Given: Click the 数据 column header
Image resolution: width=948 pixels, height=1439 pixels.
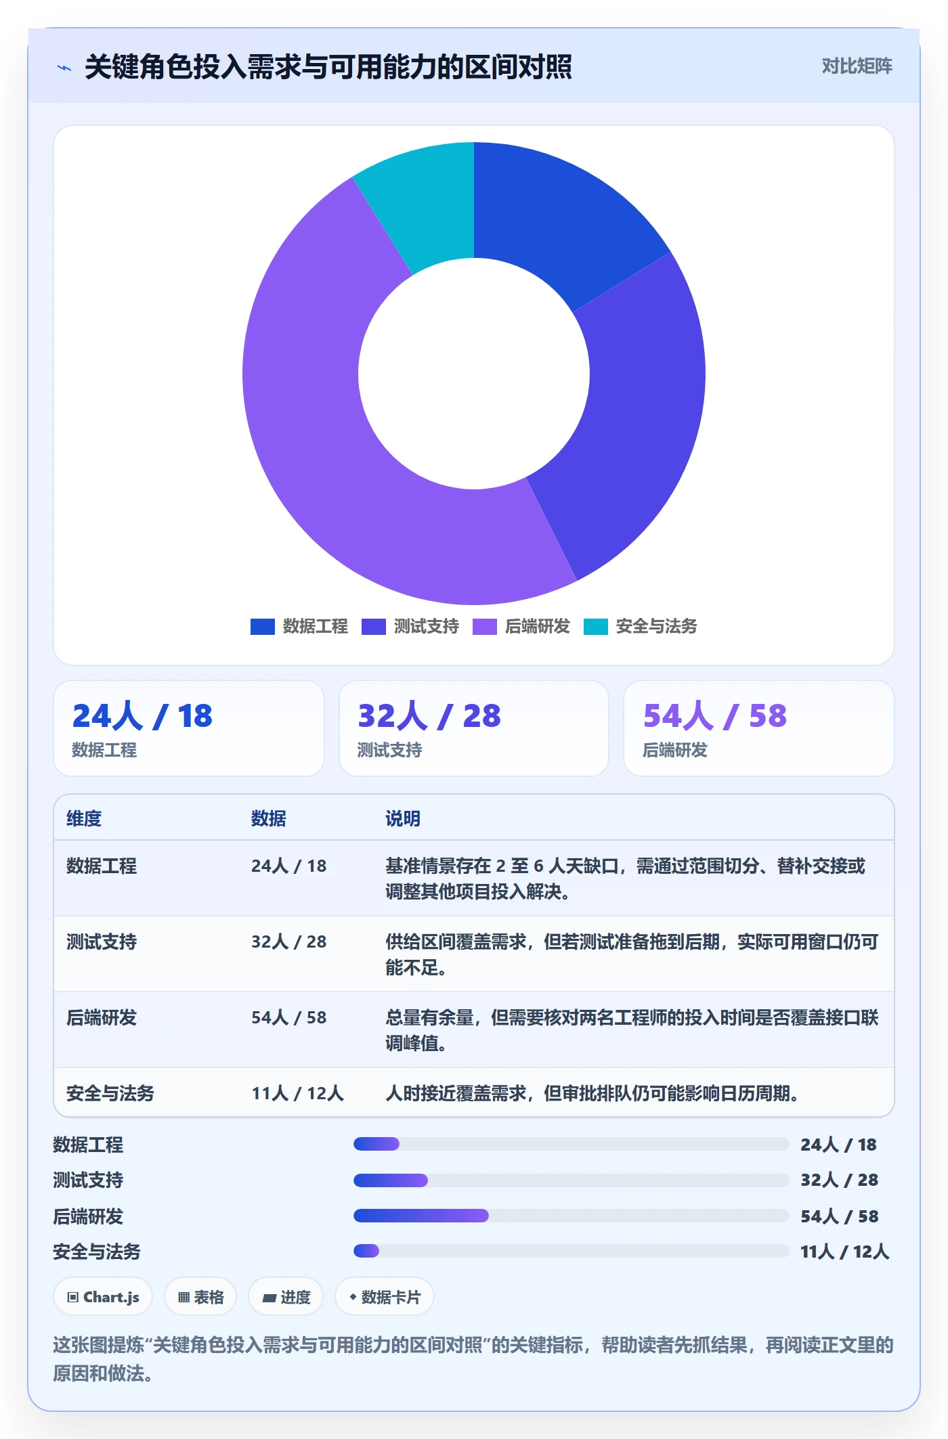Looking at the screenshot, I should coord(269,818).
